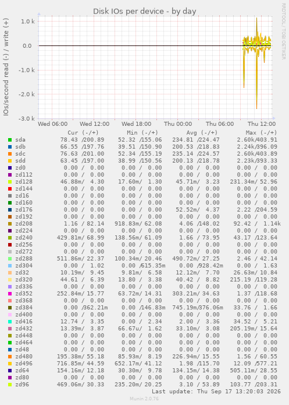This screenshot has width=289, height=405.
Task: Click the 'Wed 12:00' time axis label
Action: pos(94,124)
